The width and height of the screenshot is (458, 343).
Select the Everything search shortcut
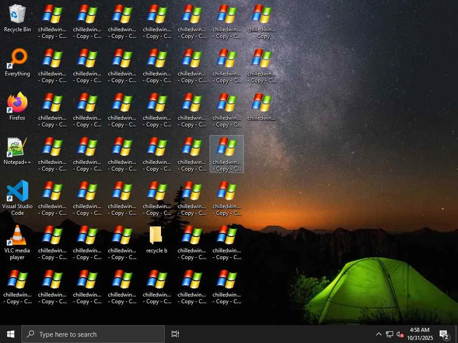[17, 63]
